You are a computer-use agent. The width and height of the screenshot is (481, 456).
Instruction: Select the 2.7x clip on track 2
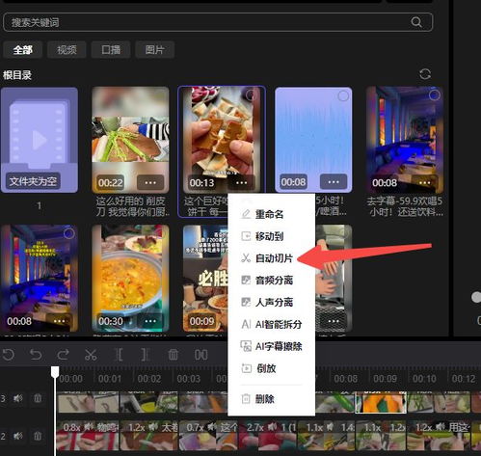(x=267, y=436)
